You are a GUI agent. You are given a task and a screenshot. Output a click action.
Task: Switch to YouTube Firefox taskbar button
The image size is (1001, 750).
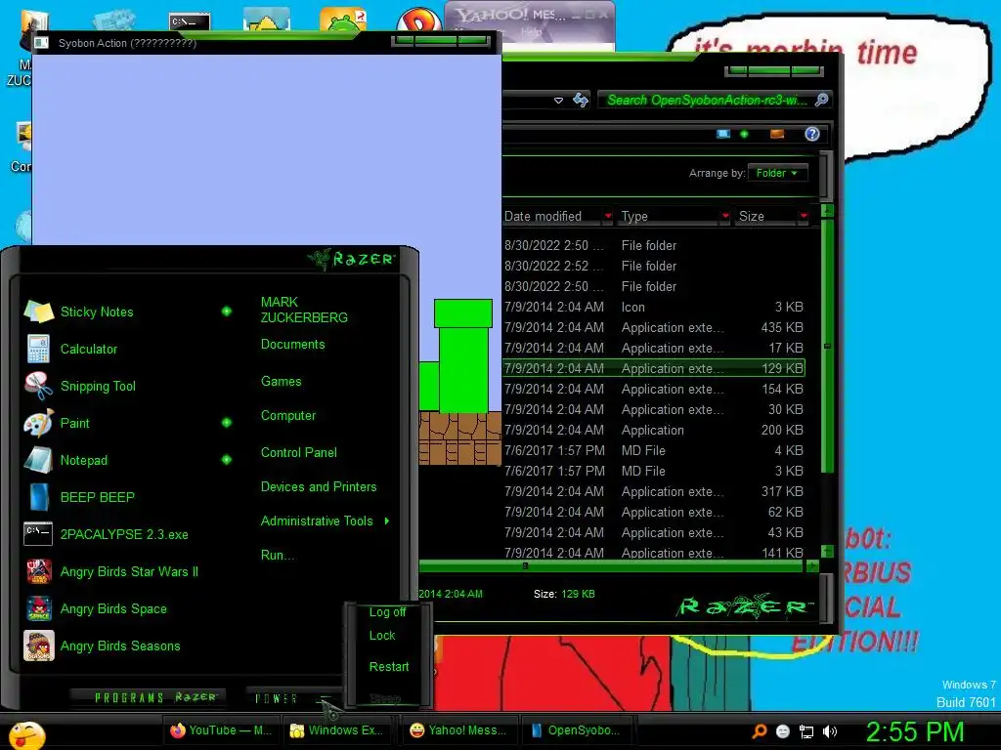tap(220, 730)
